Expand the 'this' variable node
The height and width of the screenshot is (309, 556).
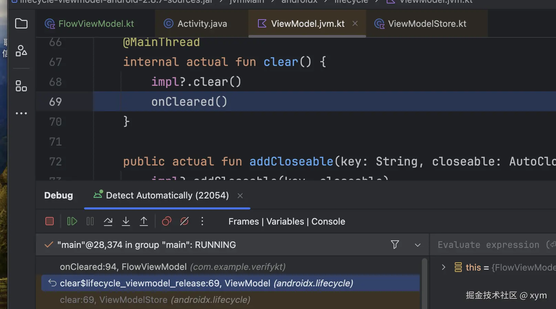pos(443,267)
